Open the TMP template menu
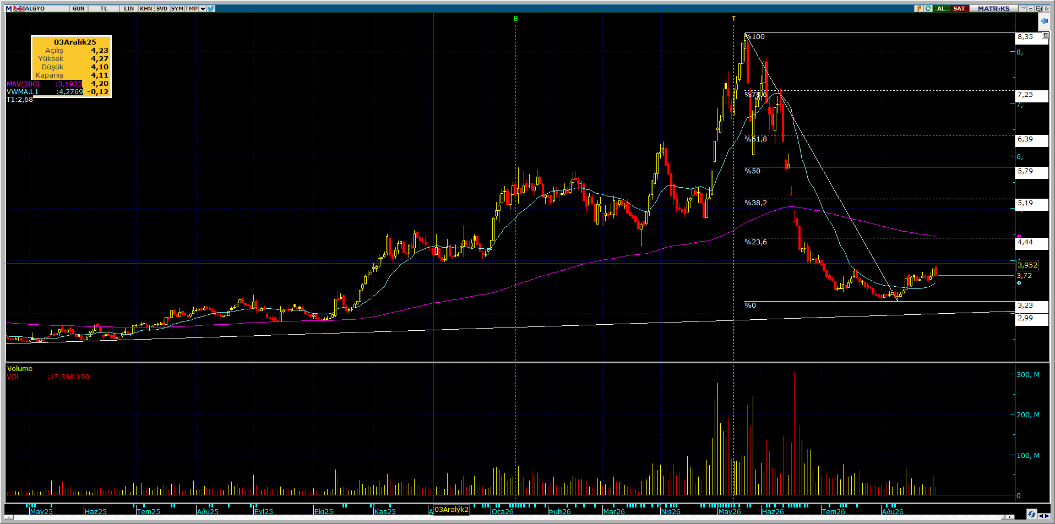The image size is (1055, 524). pos(192,9)
